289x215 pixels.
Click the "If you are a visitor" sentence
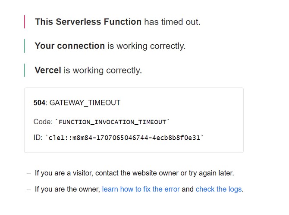tap(134, 173)
